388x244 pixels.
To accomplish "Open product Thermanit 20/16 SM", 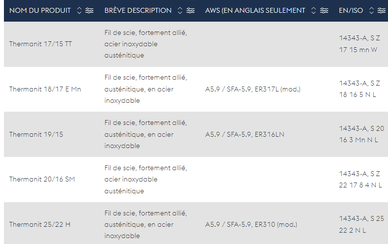I will (x=42, y=179).
